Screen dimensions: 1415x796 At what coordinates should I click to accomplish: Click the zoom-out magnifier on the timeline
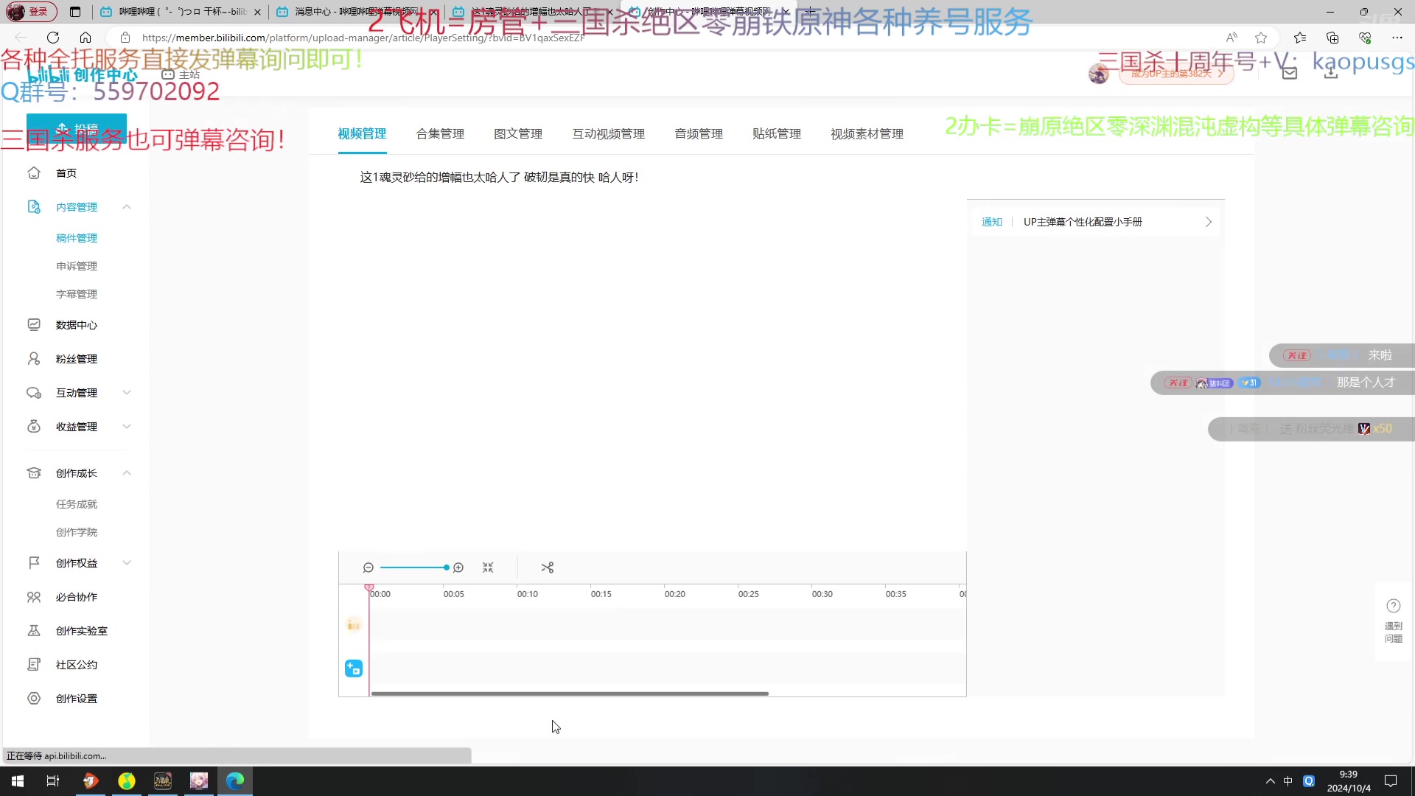point(368,568)
